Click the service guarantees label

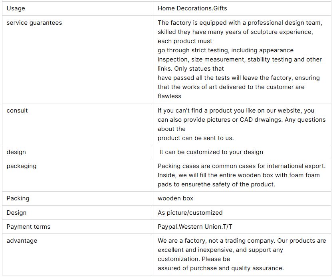tap(34, 23)
